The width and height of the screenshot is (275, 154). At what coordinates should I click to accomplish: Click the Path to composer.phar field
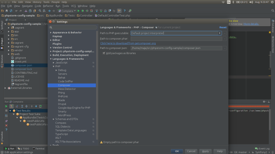point(176,39)
